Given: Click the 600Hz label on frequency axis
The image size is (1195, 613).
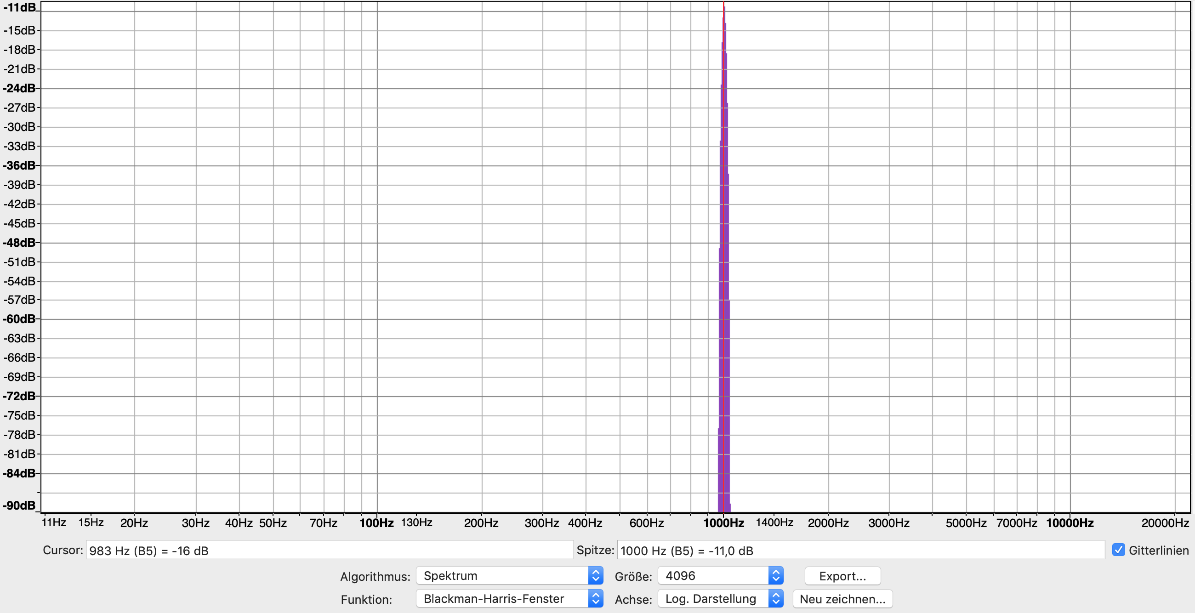Looking at the screenshot, I should [646, 523].
